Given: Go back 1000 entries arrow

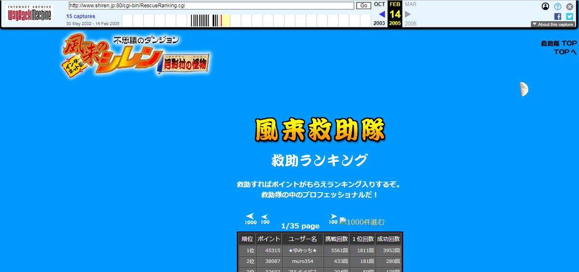Looking at the screenshot, I should point(250,219).
